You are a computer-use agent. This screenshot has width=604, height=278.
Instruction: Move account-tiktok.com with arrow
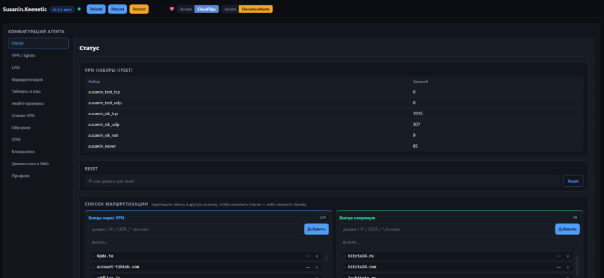tap(307, 267)
